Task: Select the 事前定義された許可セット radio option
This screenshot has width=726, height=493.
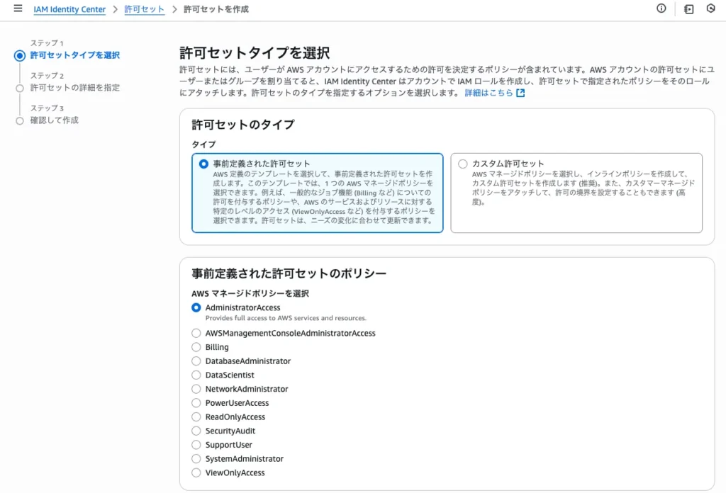Action: tap(204, 164)
